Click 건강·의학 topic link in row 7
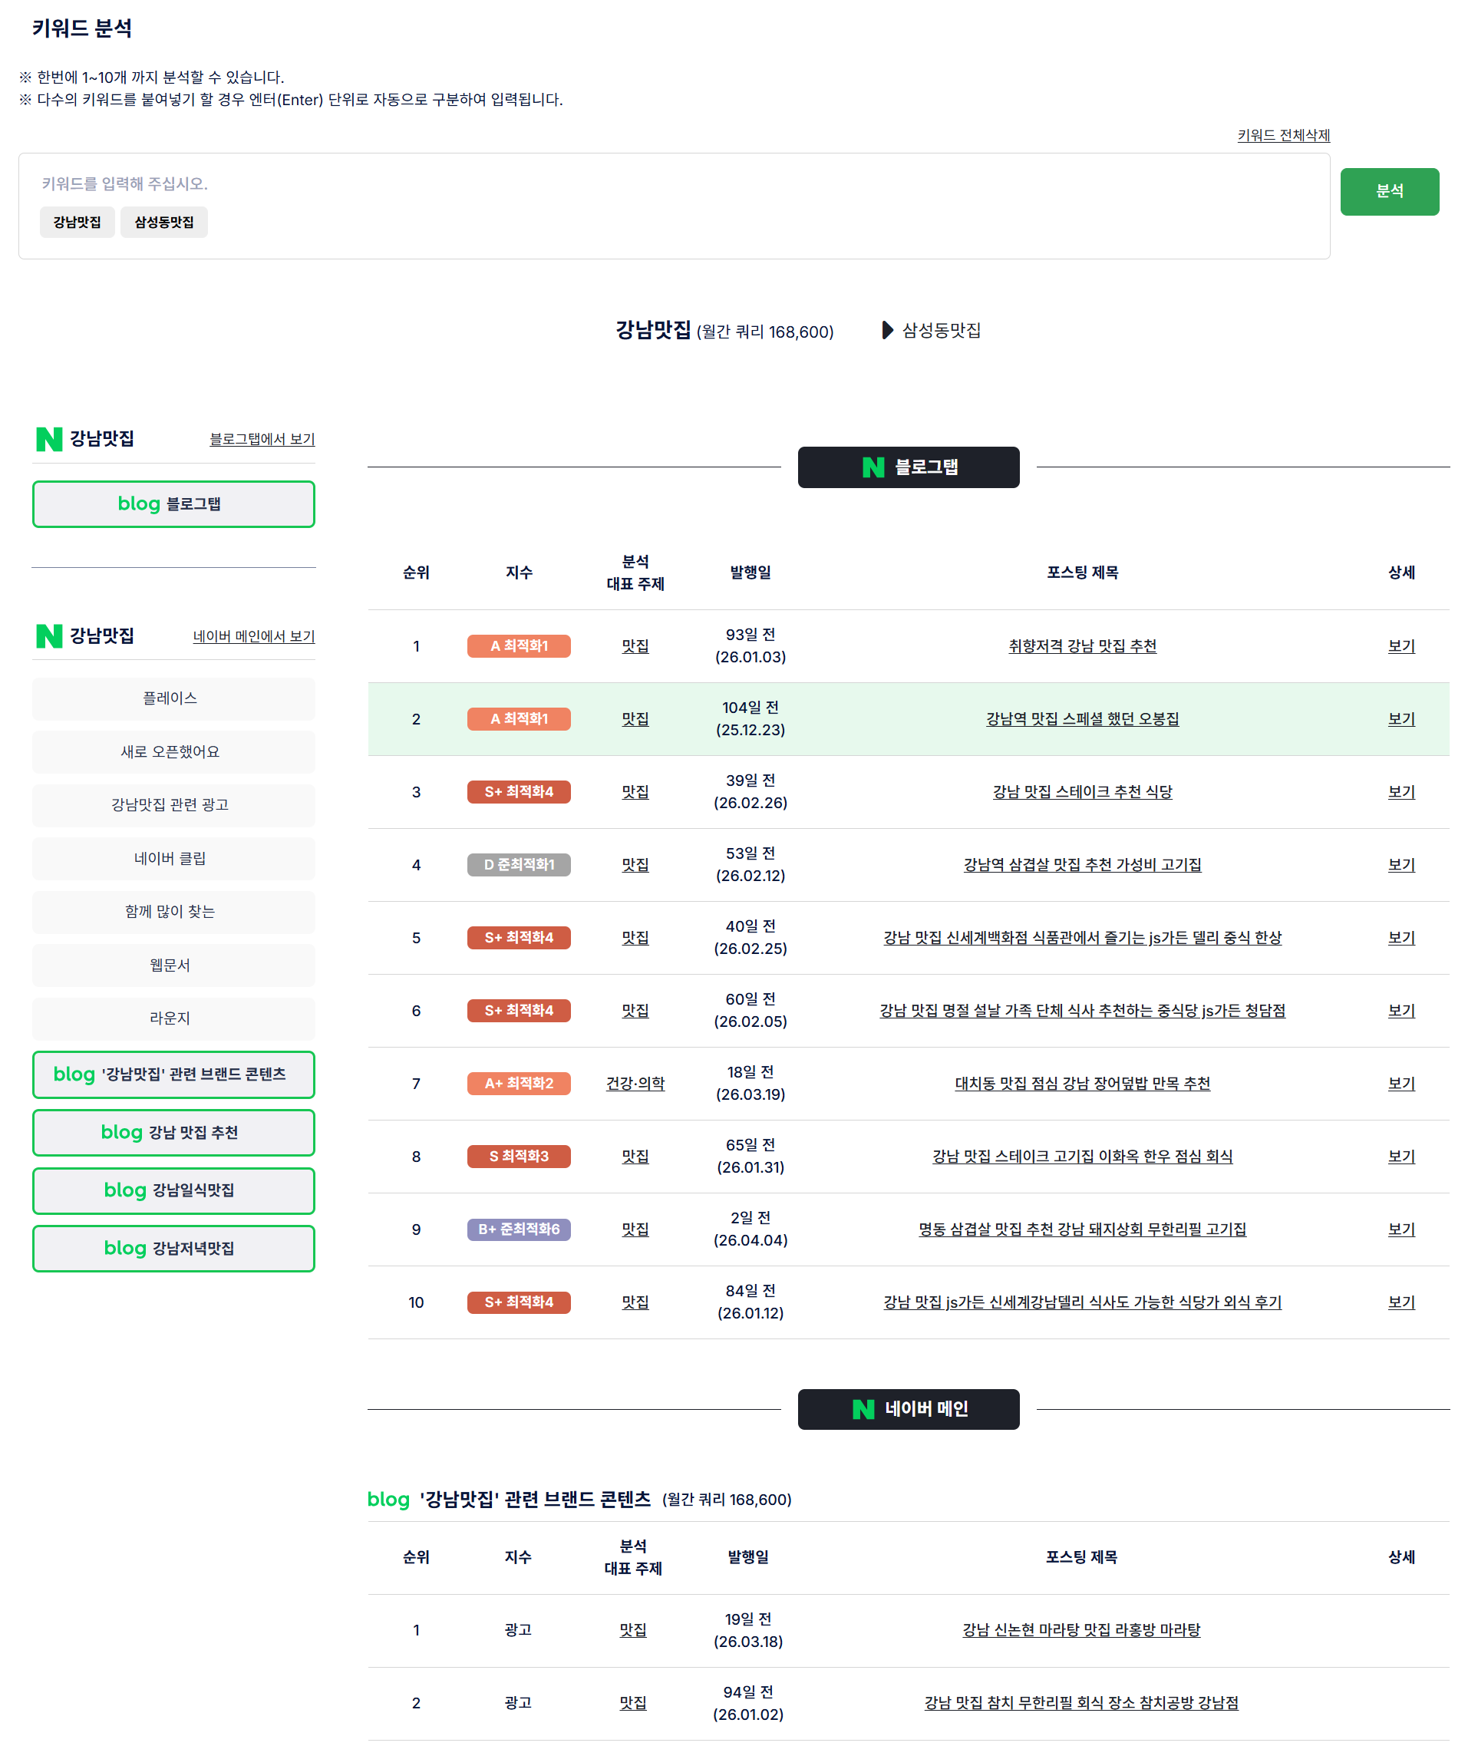Screen dimensions: 1478x1746 tap(635, 1084)
